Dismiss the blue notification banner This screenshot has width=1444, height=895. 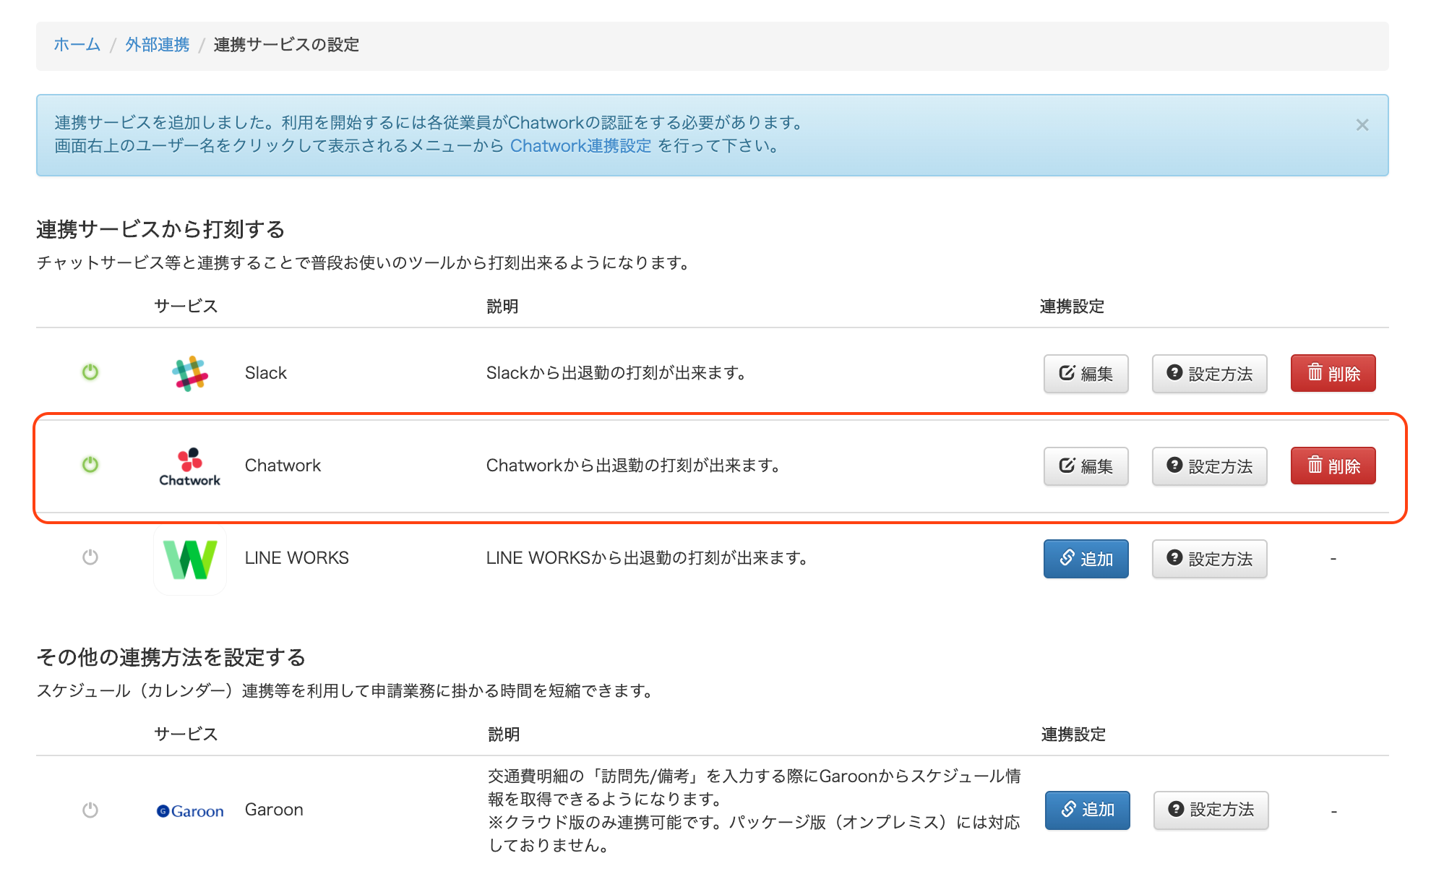click(1362, 125)
